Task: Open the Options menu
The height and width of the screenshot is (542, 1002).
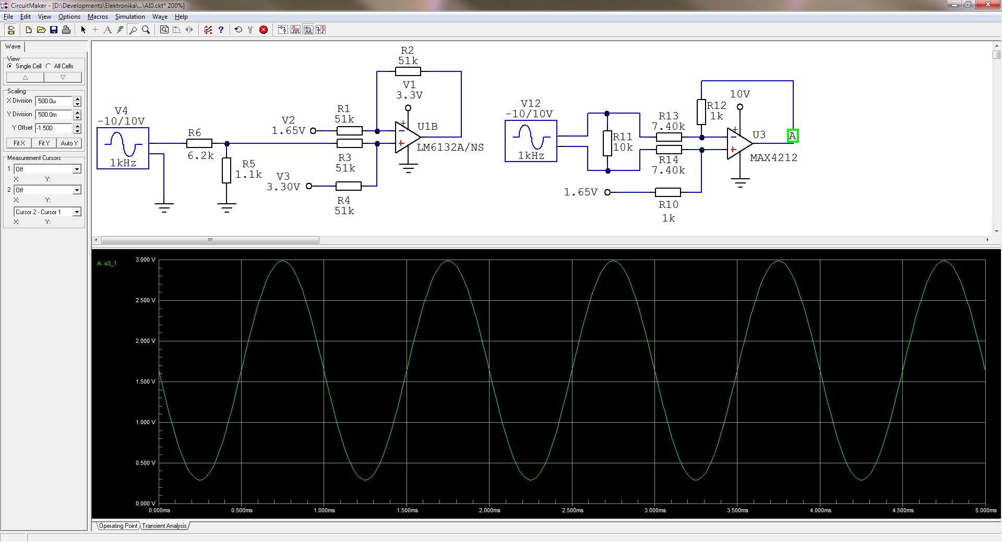Action: (x=69, y=17)
